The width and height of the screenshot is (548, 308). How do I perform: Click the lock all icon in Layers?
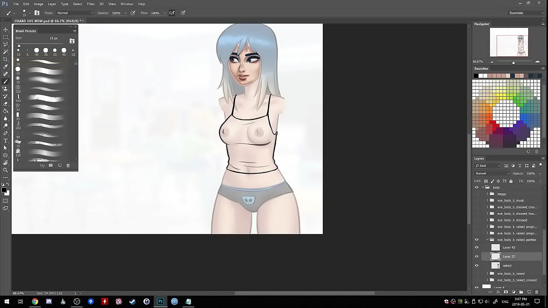(511, 181)
